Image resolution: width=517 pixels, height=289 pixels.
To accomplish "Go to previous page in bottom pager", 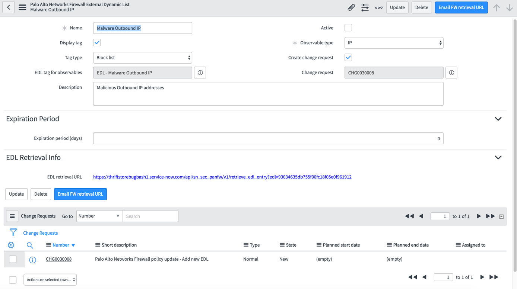I will pyautogui.click(x=424, y=277).
